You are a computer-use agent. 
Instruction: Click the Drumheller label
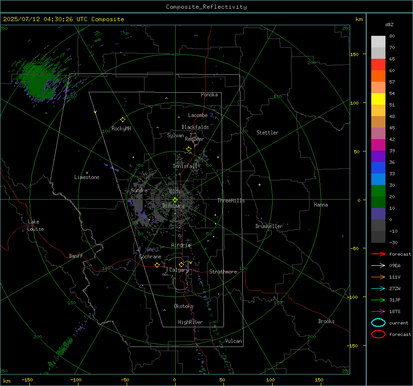point(269,226)
